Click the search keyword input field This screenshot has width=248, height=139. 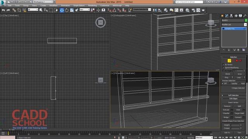(x=189, y=2)
